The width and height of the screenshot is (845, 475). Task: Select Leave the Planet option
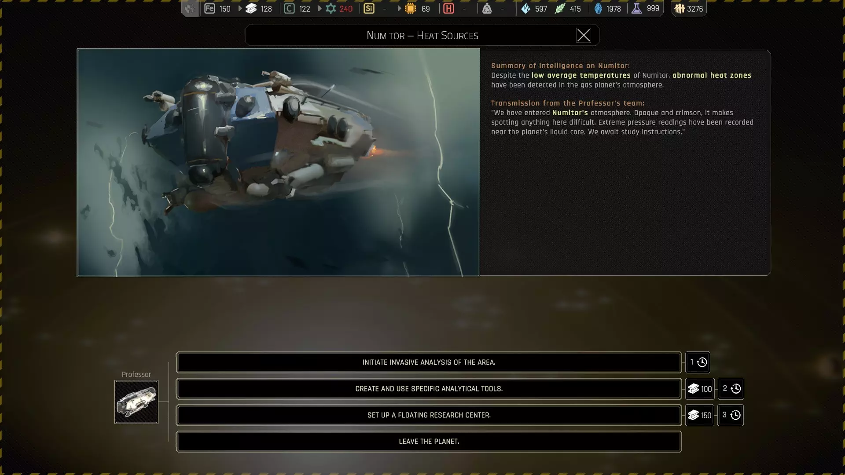click(x=429, y=442)
